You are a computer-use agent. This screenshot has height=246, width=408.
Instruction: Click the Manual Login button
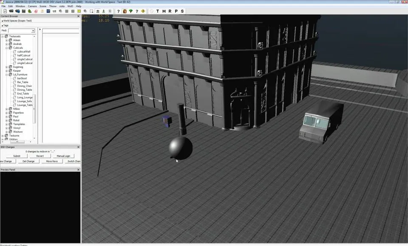(x=63, y=156)
